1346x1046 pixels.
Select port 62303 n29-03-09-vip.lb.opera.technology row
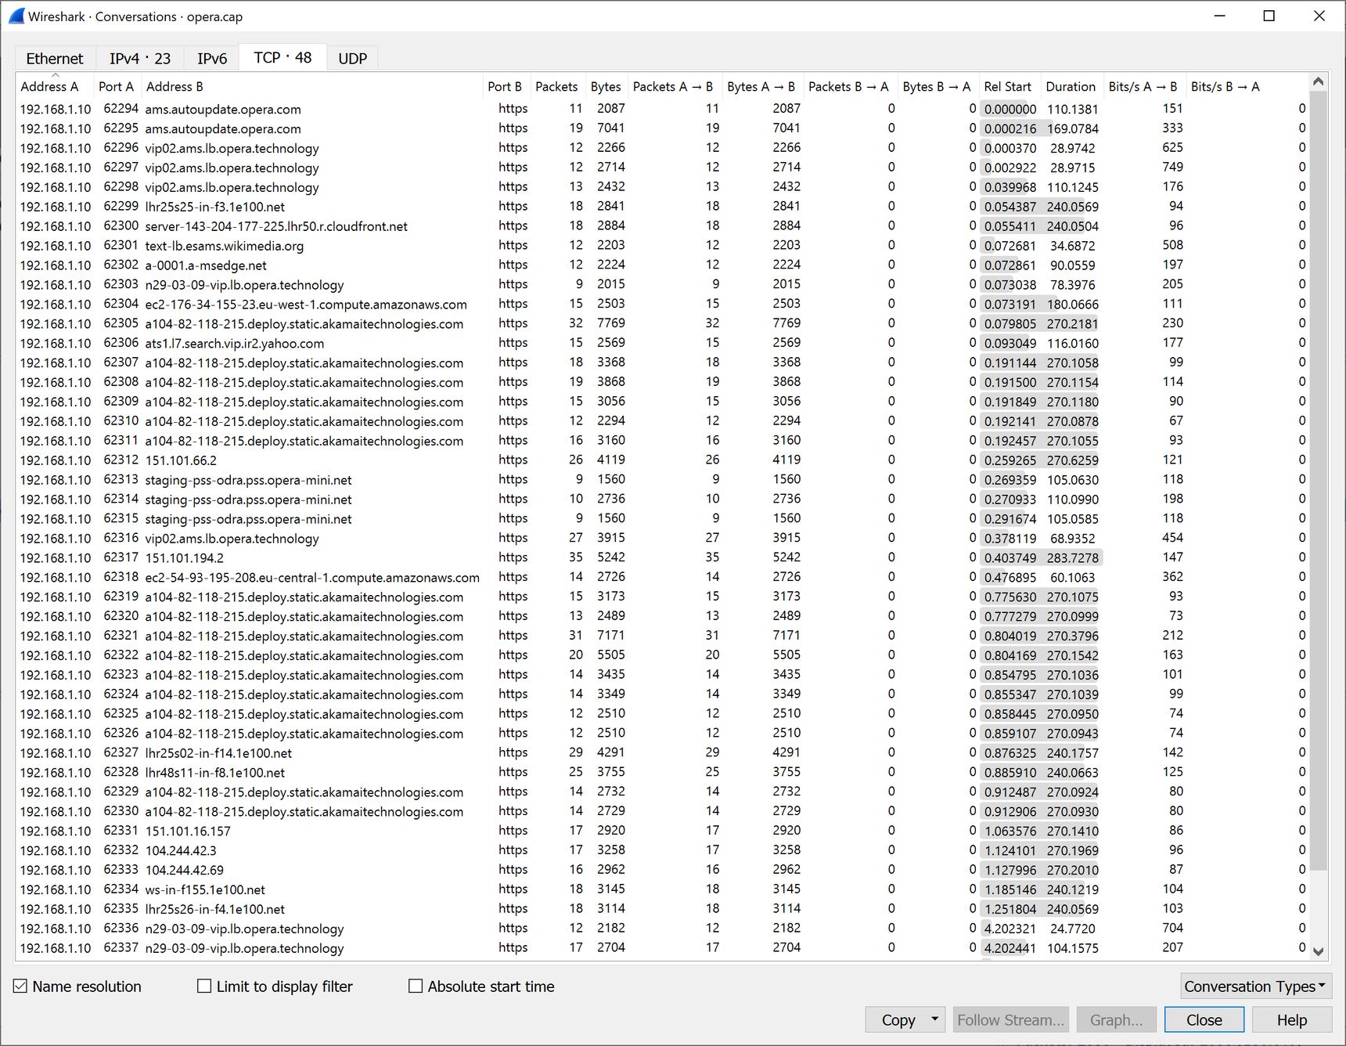(x=662, y=285)
